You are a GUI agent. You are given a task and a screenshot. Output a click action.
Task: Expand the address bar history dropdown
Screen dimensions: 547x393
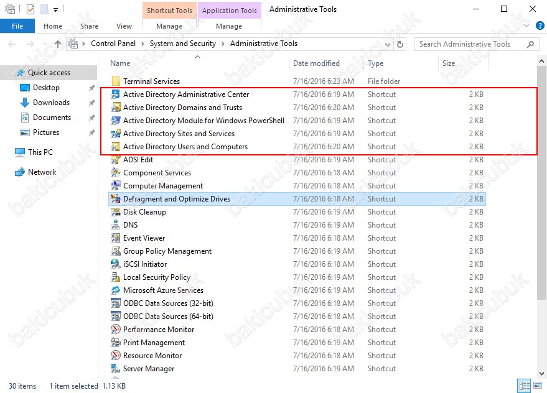point(387,45)
